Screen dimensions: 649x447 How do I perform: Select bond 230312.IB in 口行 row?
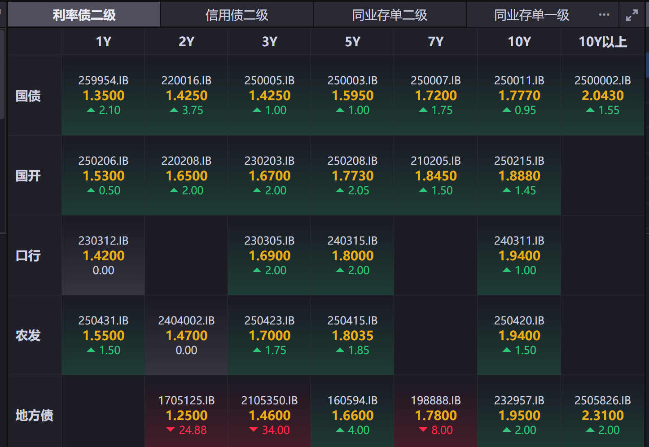pos(103,255)
